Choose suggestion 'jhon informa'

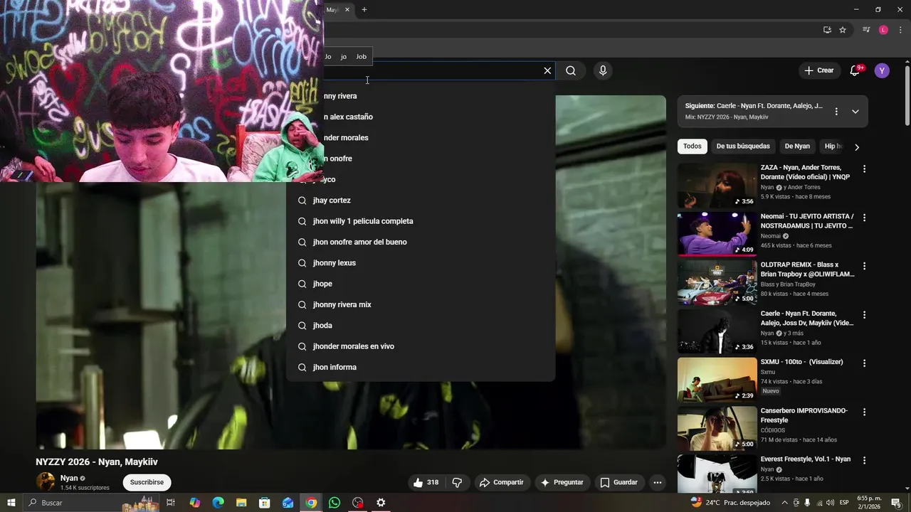tap(420, 367)
